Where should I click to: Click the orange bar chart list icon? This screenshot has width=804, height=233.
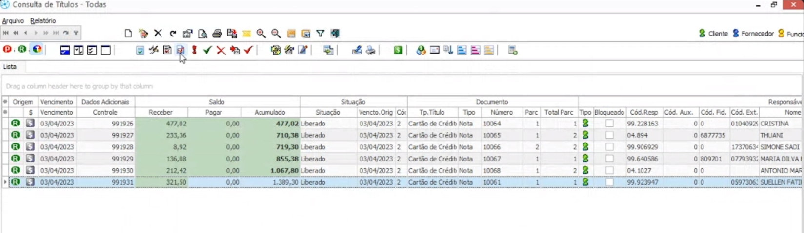pos(489,50)
